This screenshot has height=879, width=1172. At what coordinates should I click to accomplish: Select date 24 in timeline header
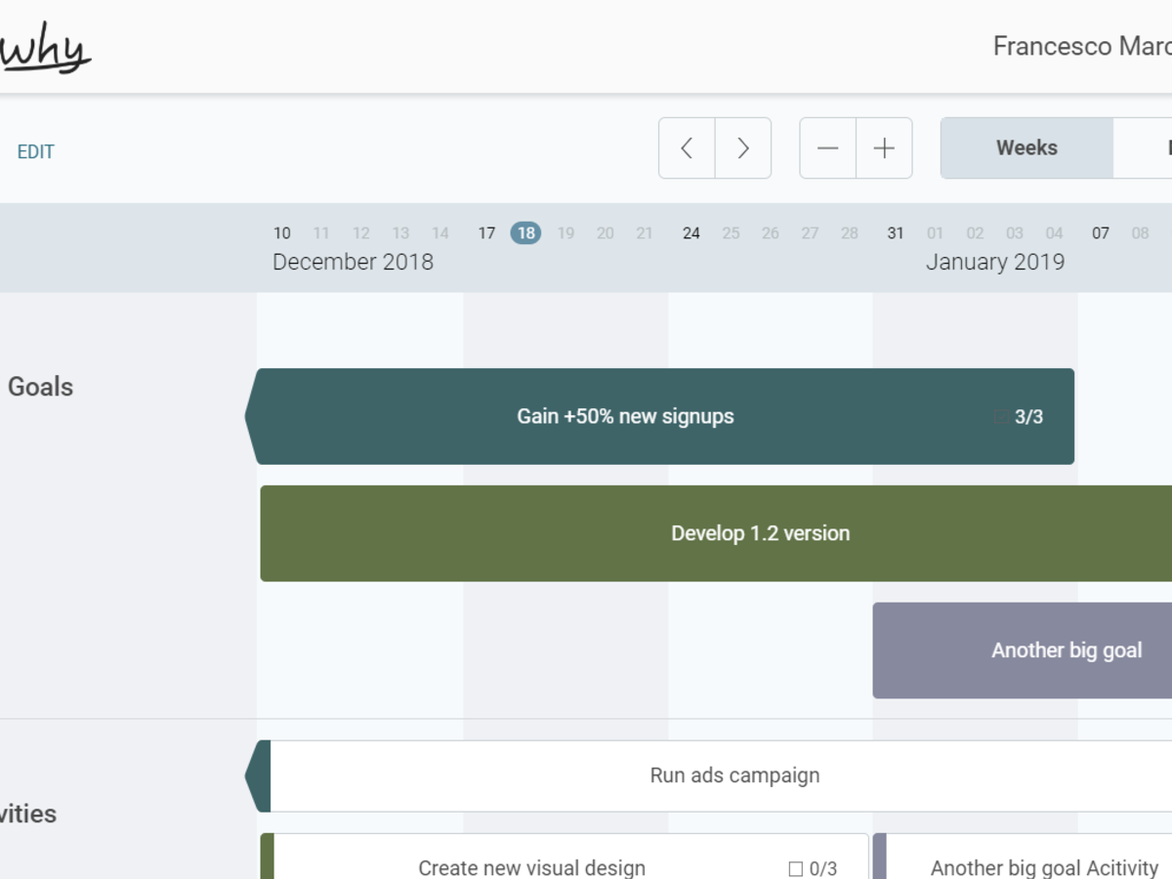coord(691,233)
